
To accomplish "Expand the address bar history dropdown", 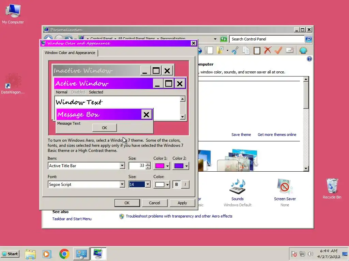I will (215, 39).
